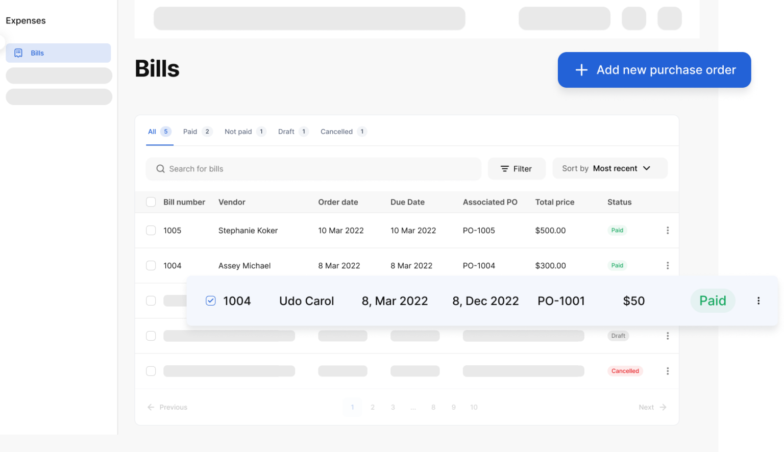The height and width of the screenshot is (452, 784).
Task: Open the Cancelled tab
Action: [x=337, y=131]
